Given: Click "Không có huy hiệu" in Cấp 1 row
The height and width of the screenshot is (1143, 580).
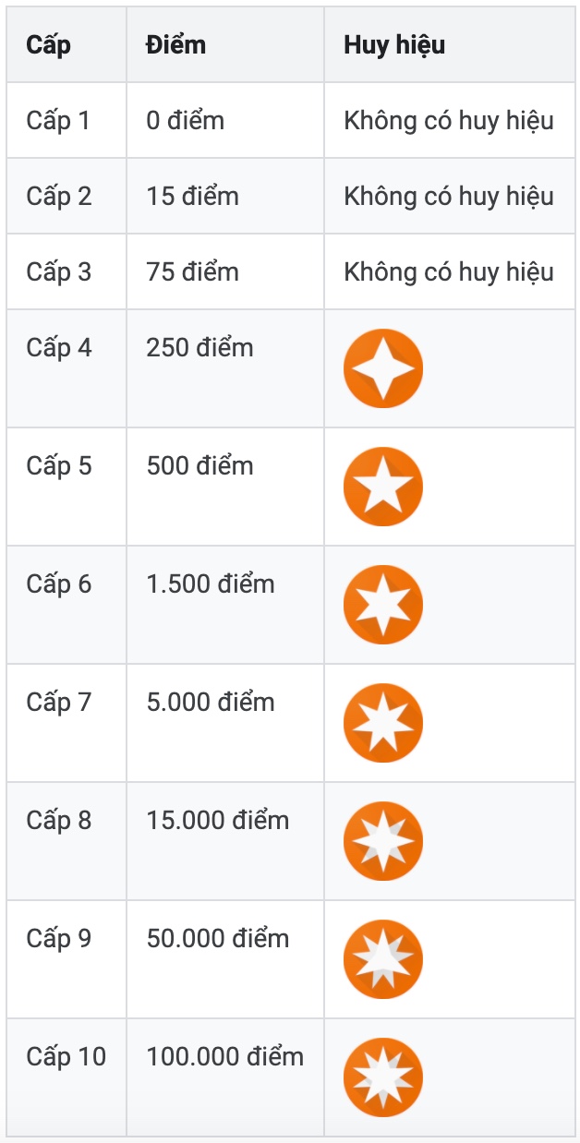Looking at the screenshot, I should [x=449, y=120].
